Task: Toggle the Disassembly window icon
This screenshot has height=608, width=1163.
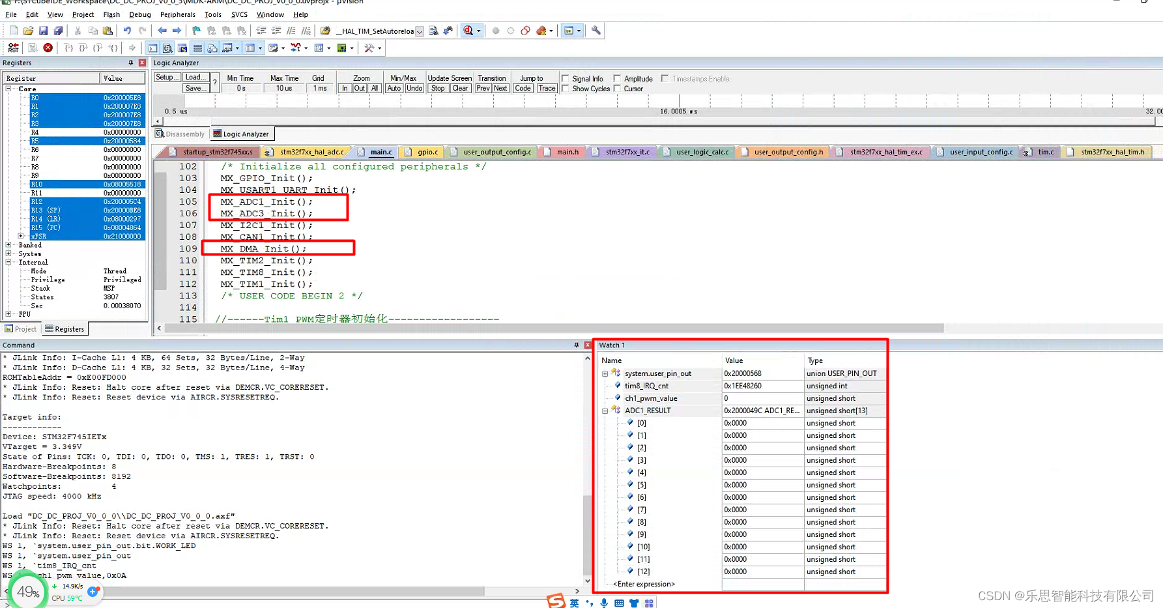Action: click(x=167, y=48)
